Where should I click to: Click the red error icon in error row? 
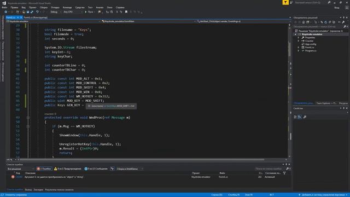13,177
